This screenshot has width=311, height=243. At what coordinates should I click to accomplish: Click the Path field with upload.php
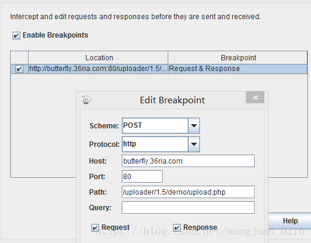188,192
